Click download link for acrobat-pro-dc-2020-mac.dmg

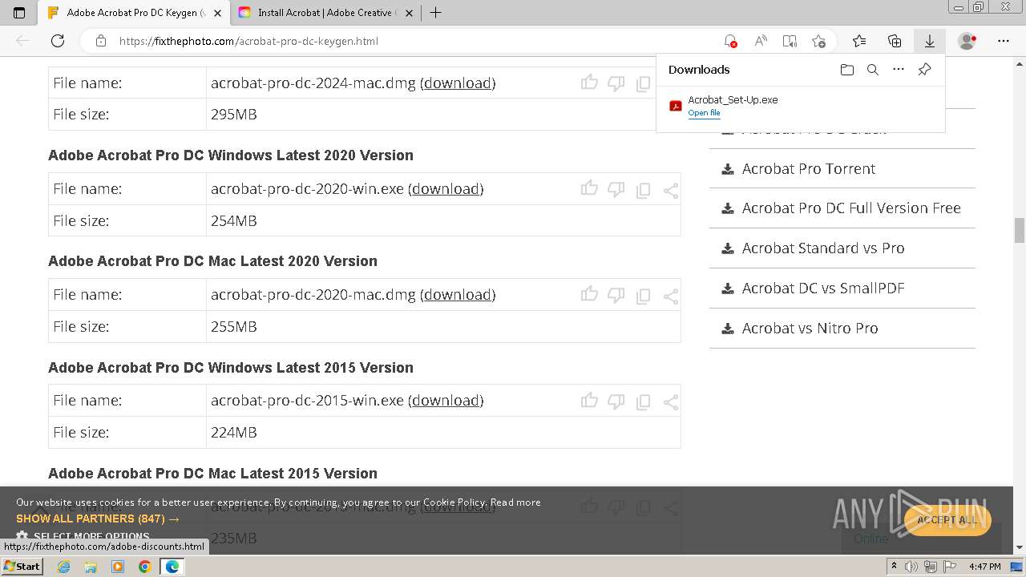tap(458, 294)
